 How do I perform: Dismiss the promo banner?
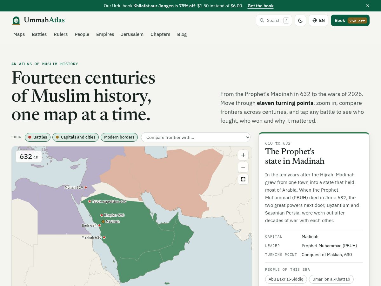368,6
